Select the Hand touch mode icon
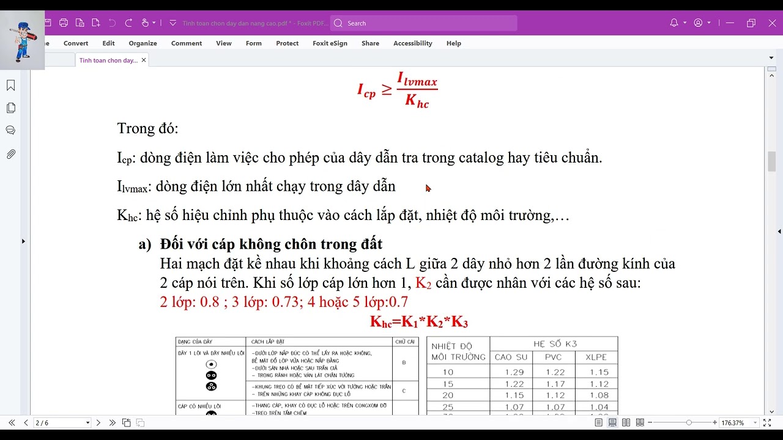Image resolution: width=783 pixels, height=440 pixels. pyautogui.click(x=145, y=23)
